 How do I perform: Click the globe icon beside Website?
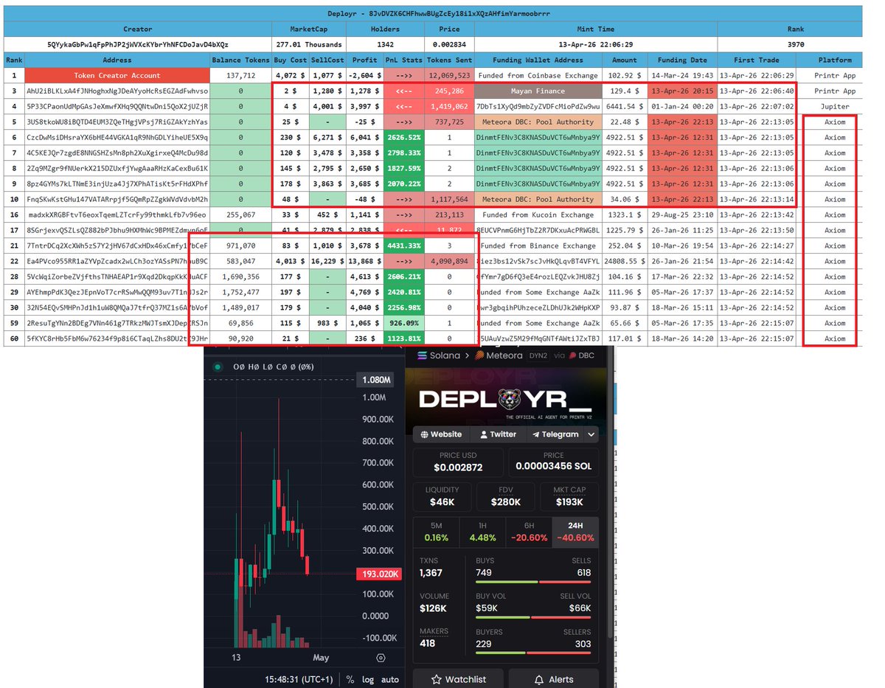click(425, 434)
